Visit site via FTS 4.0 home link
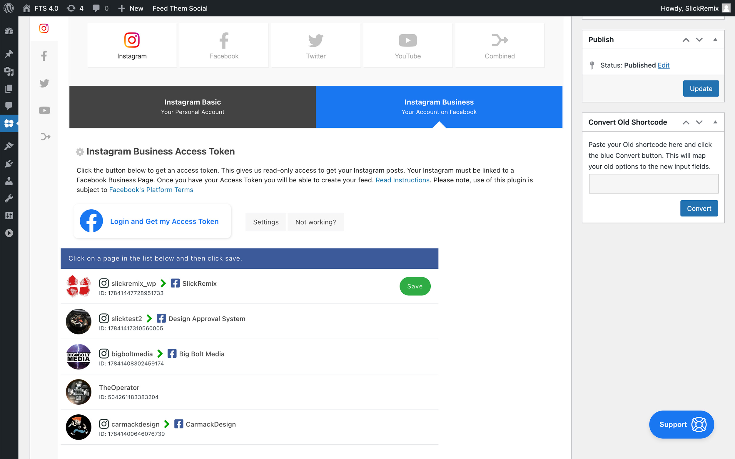Screen dimensions: 735x459 click(41, 8)
